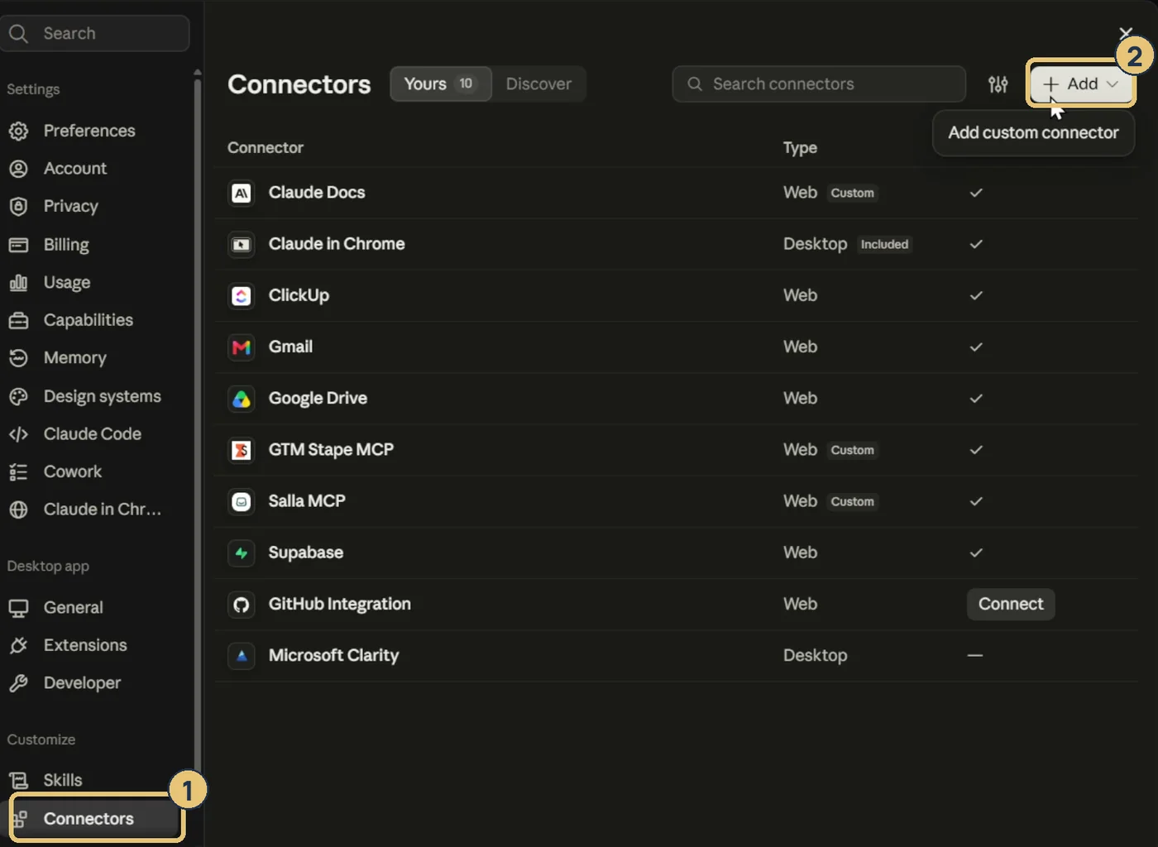Click the GTM Stape MCP icon

pos(241,450)
